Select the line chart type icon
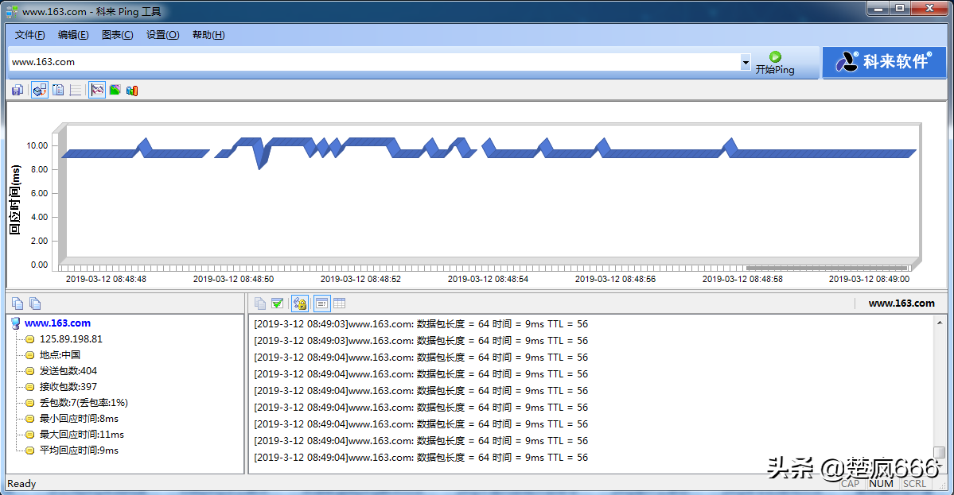The height and width of the screenshot is (495, 954). 97,90
